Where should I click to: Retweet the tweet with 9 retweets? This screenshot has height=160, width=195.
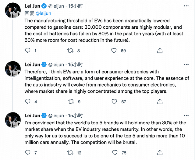70,101
